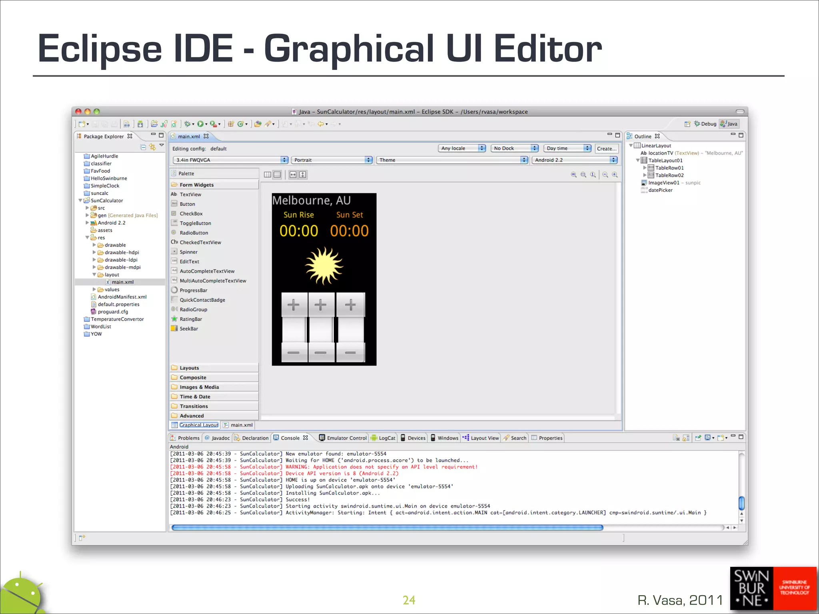The width and height of the screenshot is (819, 614).
Task: Switch to the Debug perspective
Action: click(705, 124)
